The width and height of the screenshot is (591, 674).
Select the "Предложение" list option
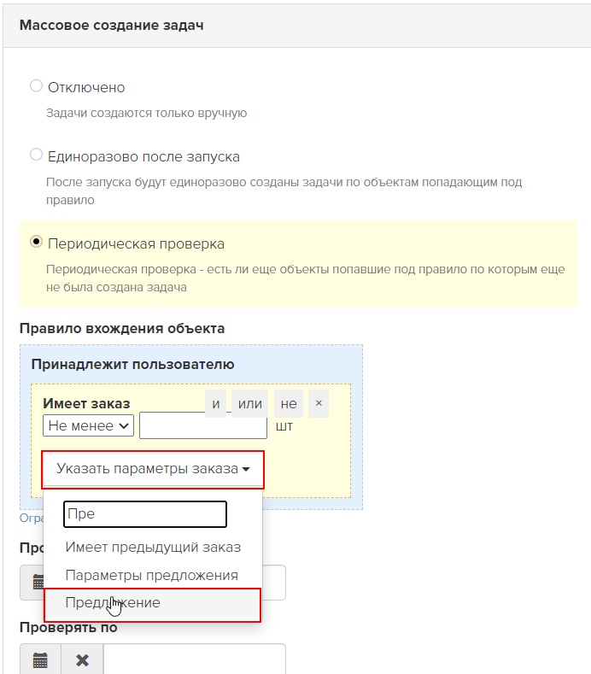click(151, 603)
